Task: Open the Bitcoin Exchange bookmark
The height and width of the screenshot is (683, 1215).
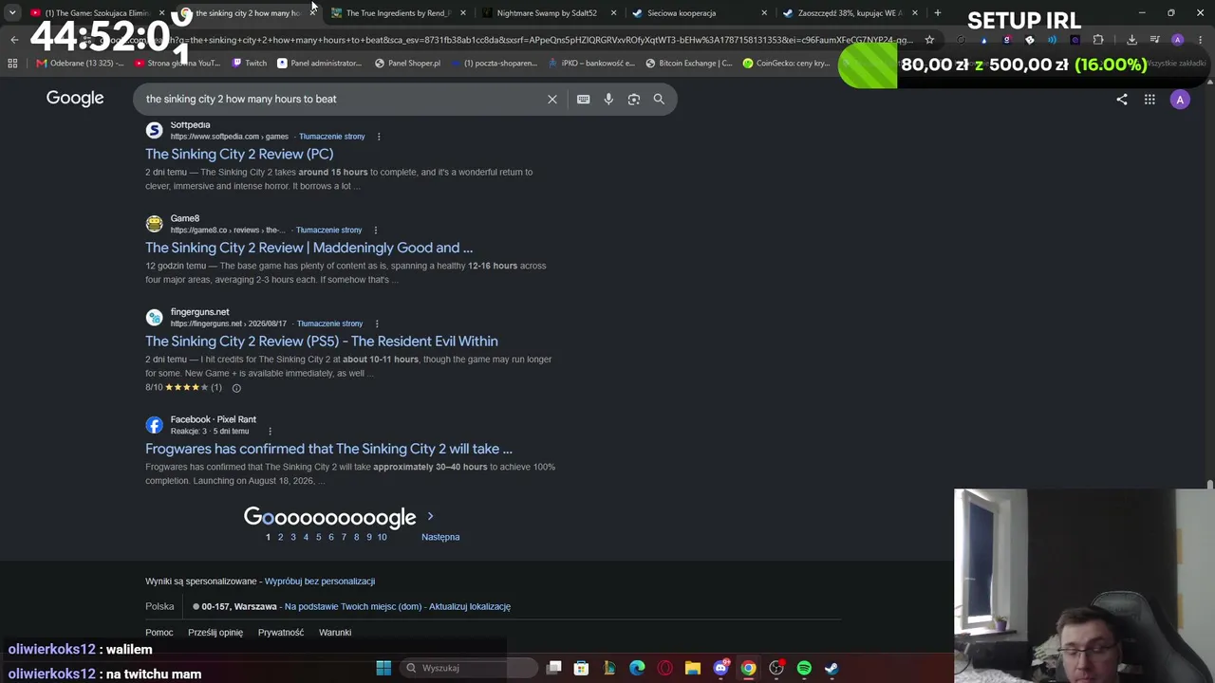Action: pos(688,64)
